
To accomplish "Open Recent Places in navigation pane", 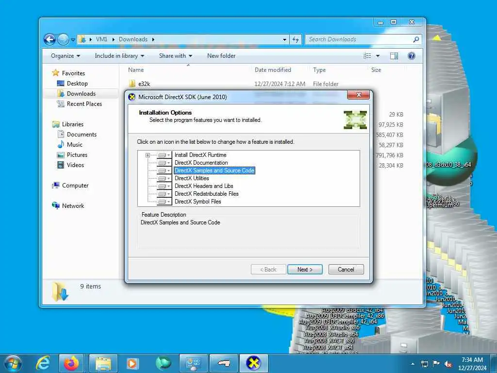I will pos(84,104).
